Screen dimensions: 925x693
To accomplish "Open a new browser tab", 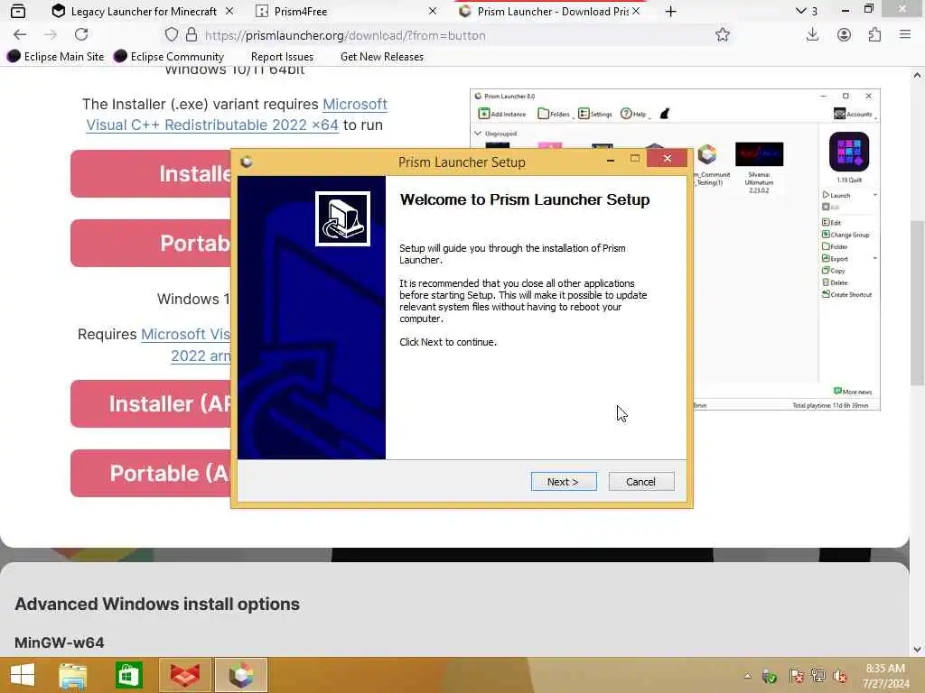I will (x=671, y=11).
